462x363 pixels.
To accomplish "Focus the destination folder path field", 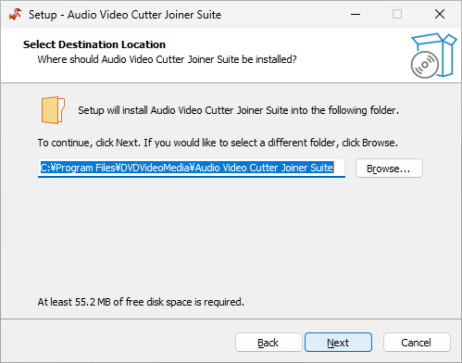I will (192, 169).
